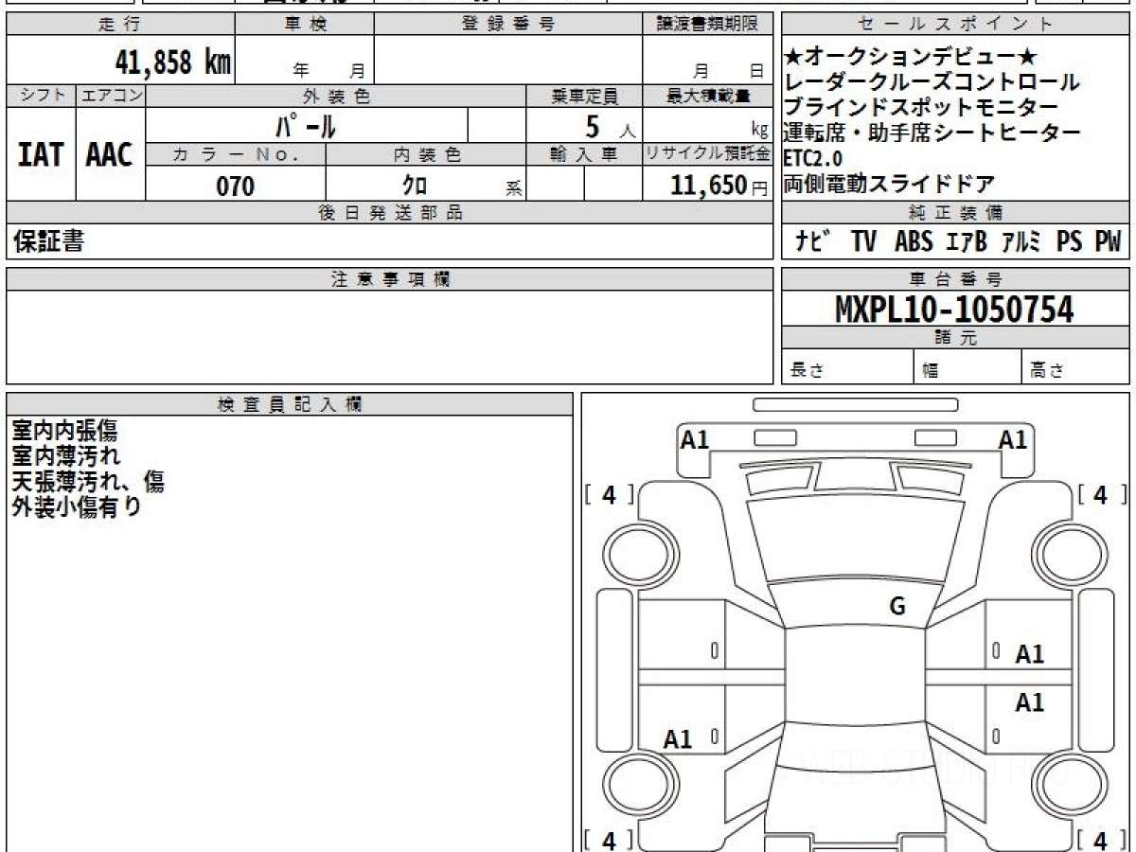Click the 諸元 header
This screenshot has height=852, width=1136.
point(956,338)
